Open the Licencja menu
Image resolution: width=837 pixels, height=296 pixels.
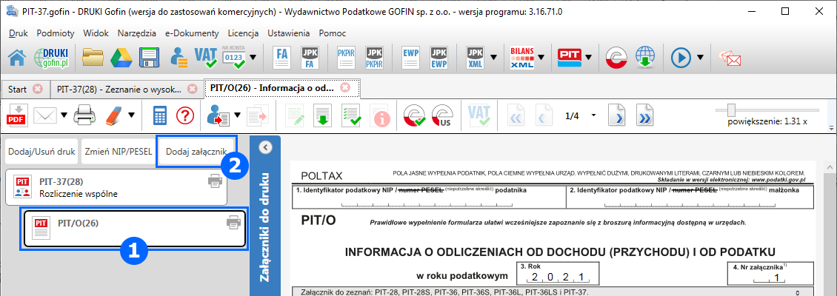(x=244, y=33)
